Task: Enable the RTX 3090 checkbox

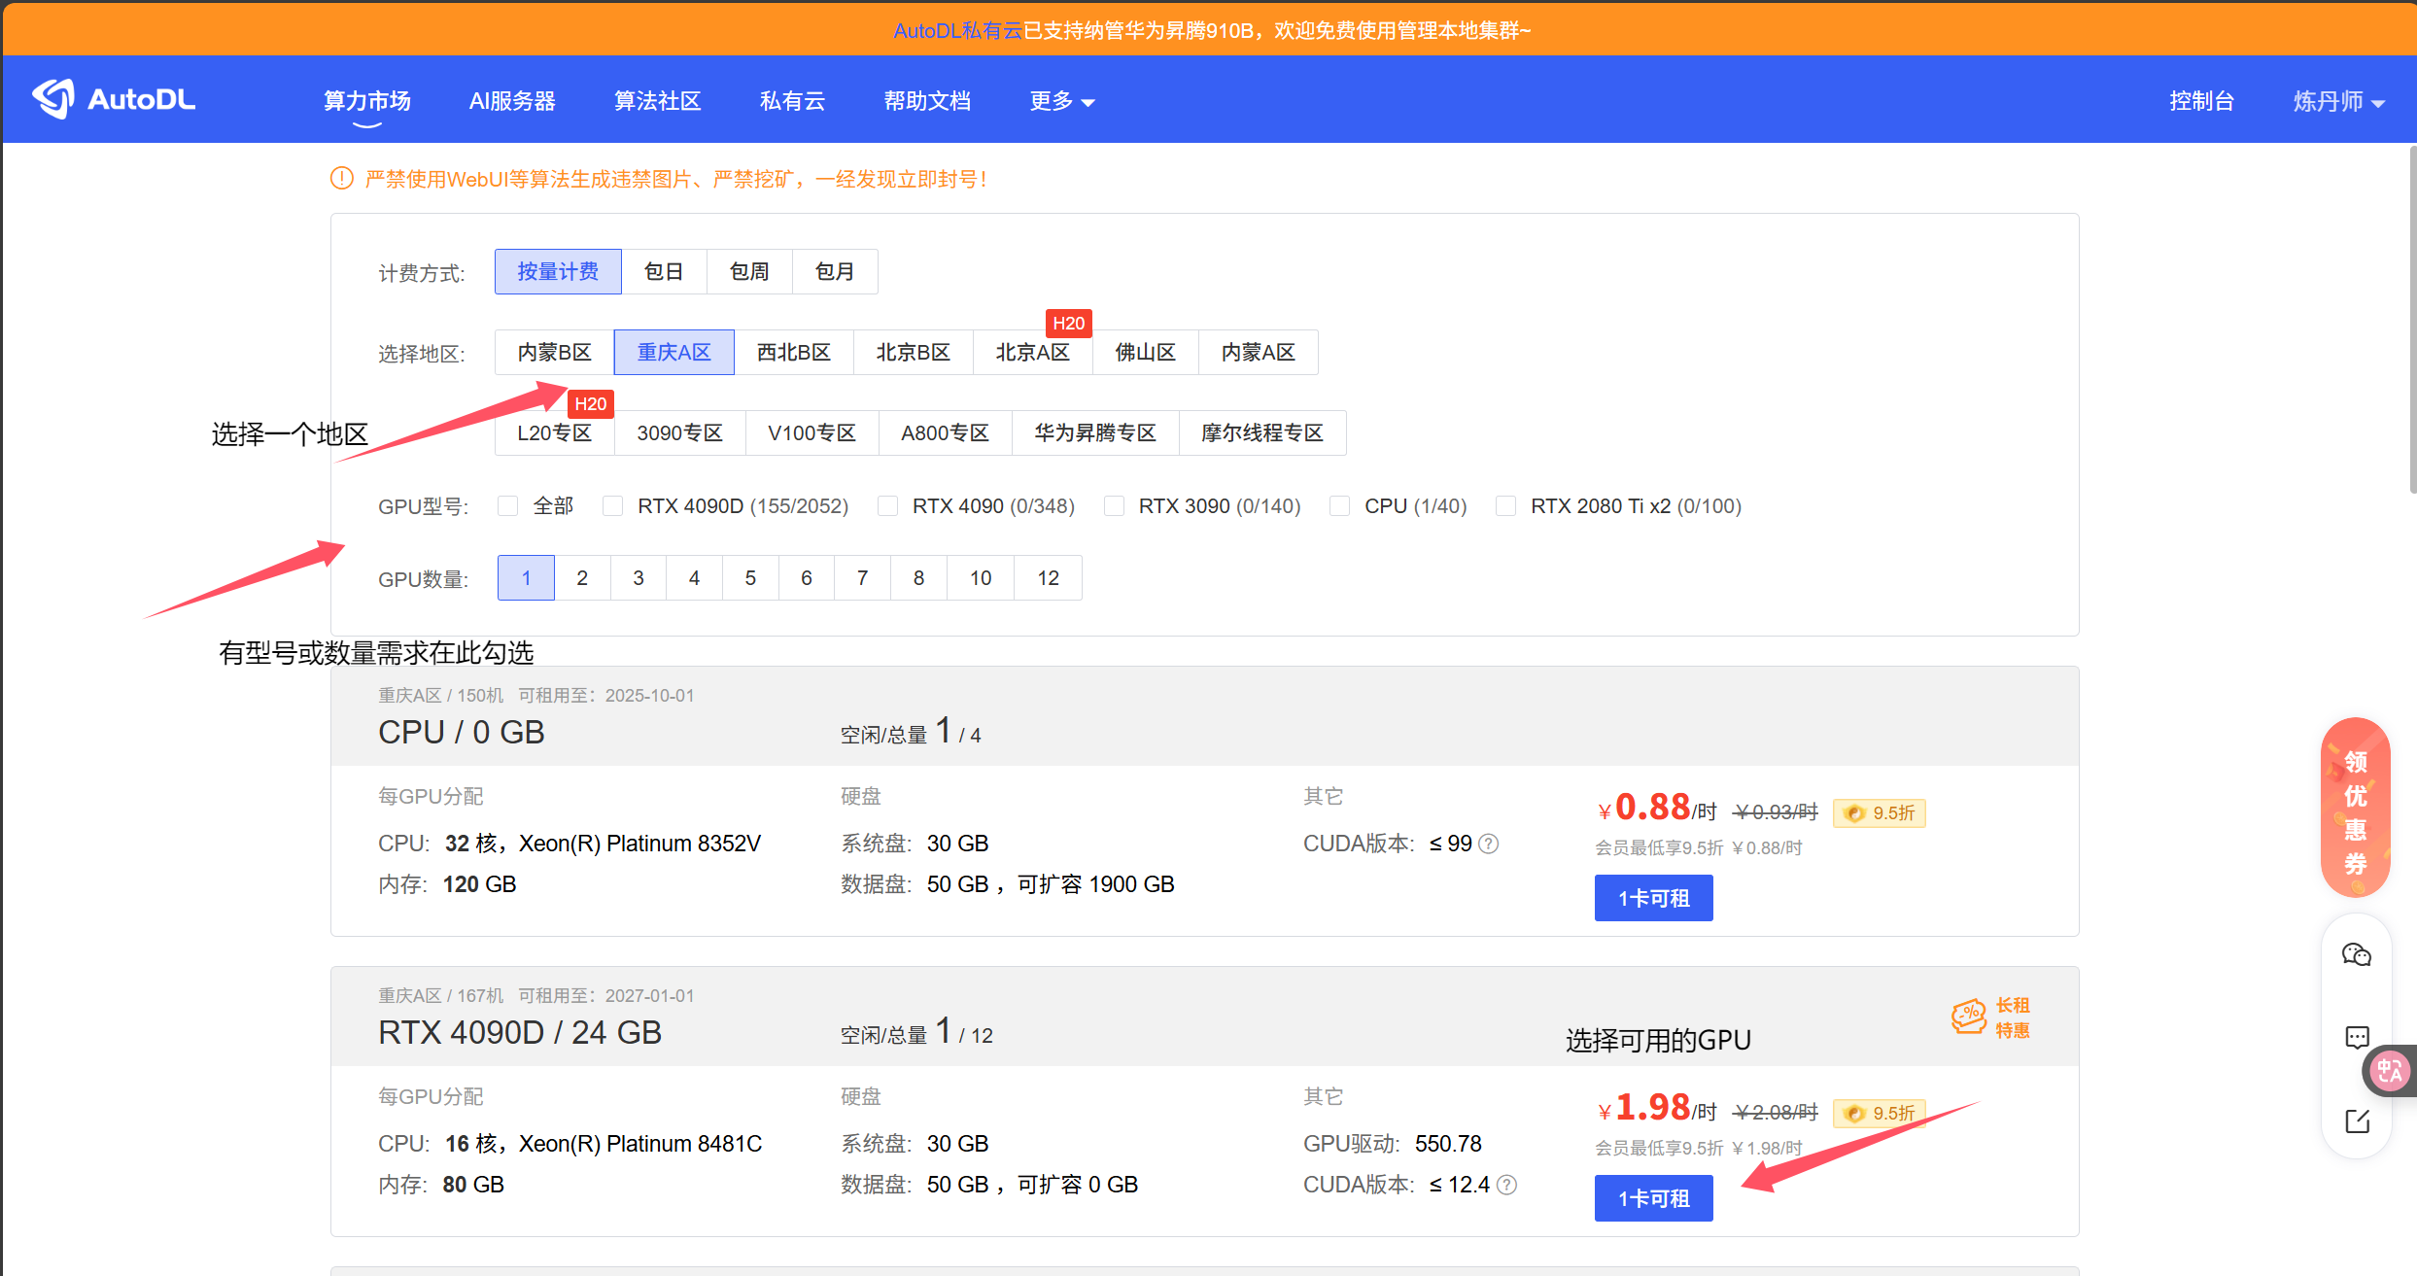Action: (x=1114, y=506)
